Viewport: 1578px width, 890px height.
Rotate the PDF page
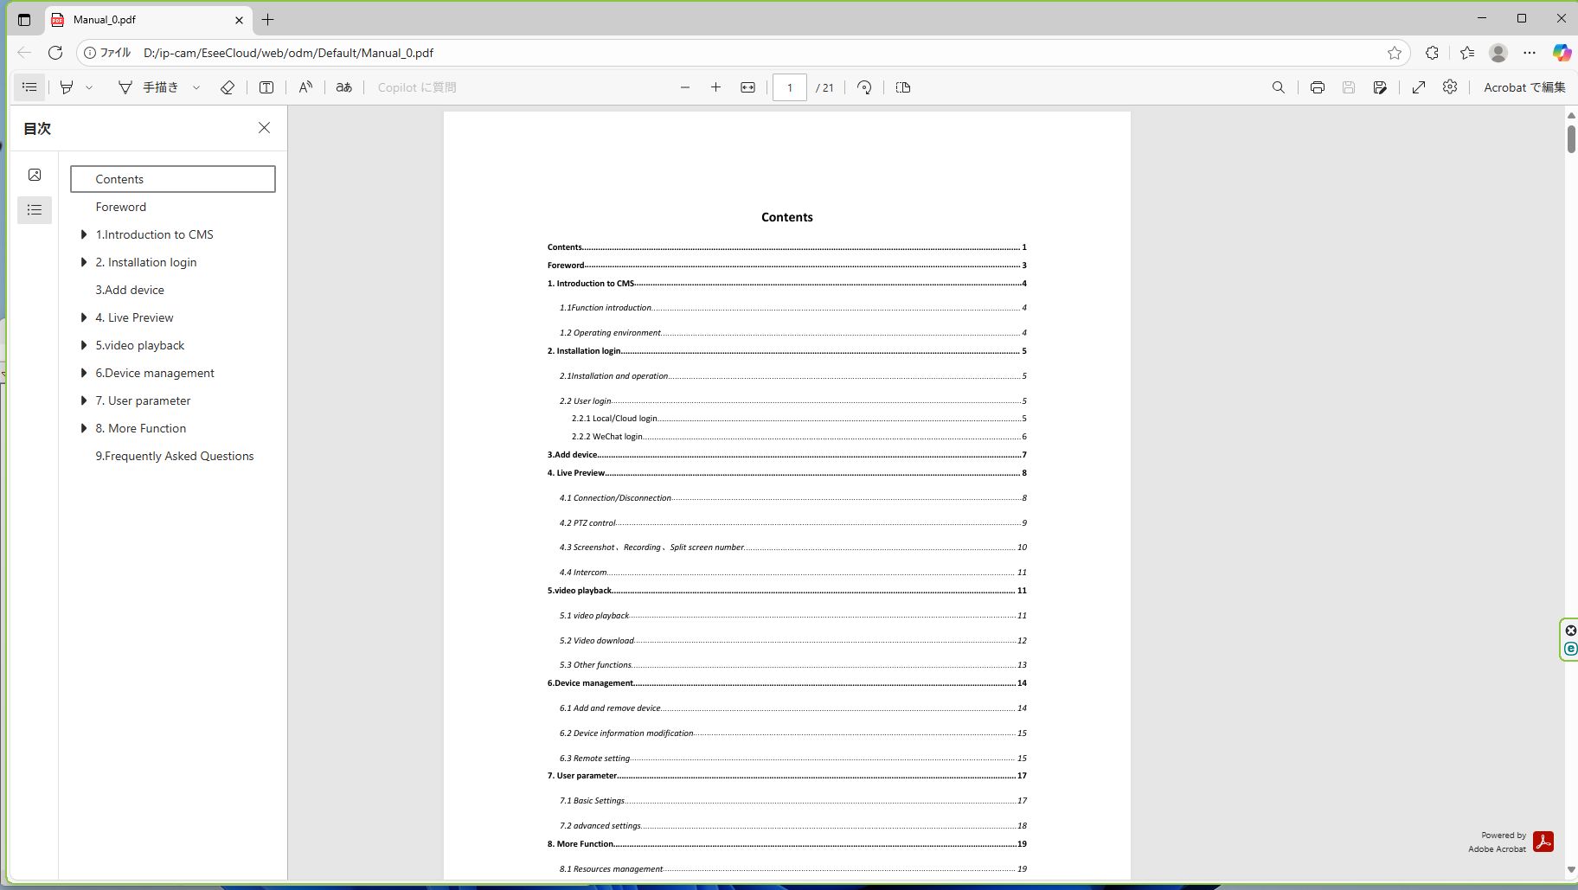click(x=863, y=87)
